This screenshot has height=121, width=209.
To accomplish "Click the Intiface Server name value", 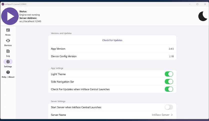I will [160, 115].
